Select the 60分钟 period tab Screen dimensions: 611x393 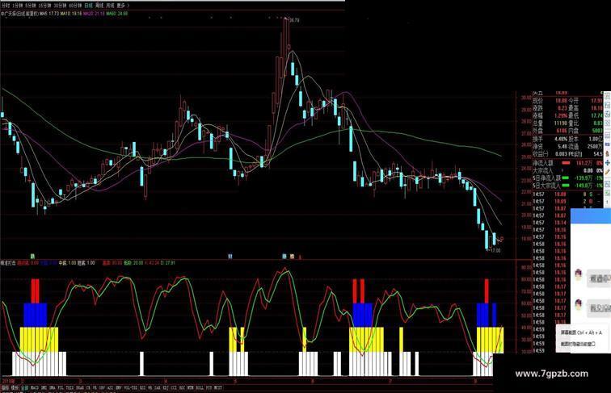tap(75, 6)
